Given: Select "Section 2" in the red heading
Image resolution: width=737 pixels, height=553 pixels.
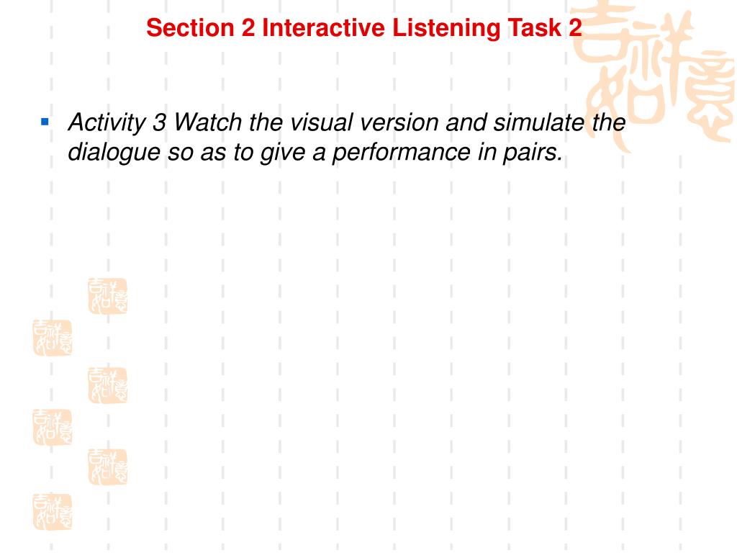Looking at the screenshot, I should (201, 28).
